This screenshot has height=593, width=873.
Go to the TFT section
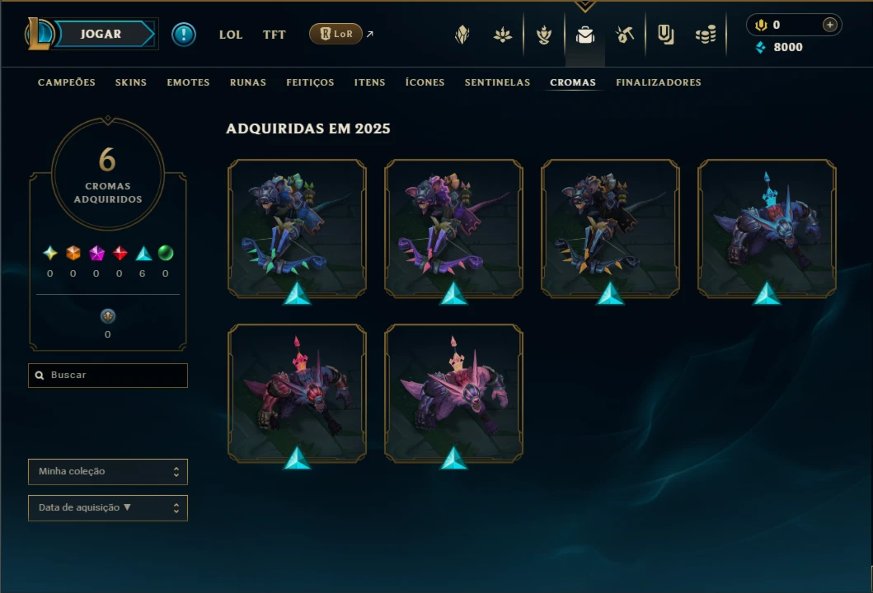tap(274, 35)
